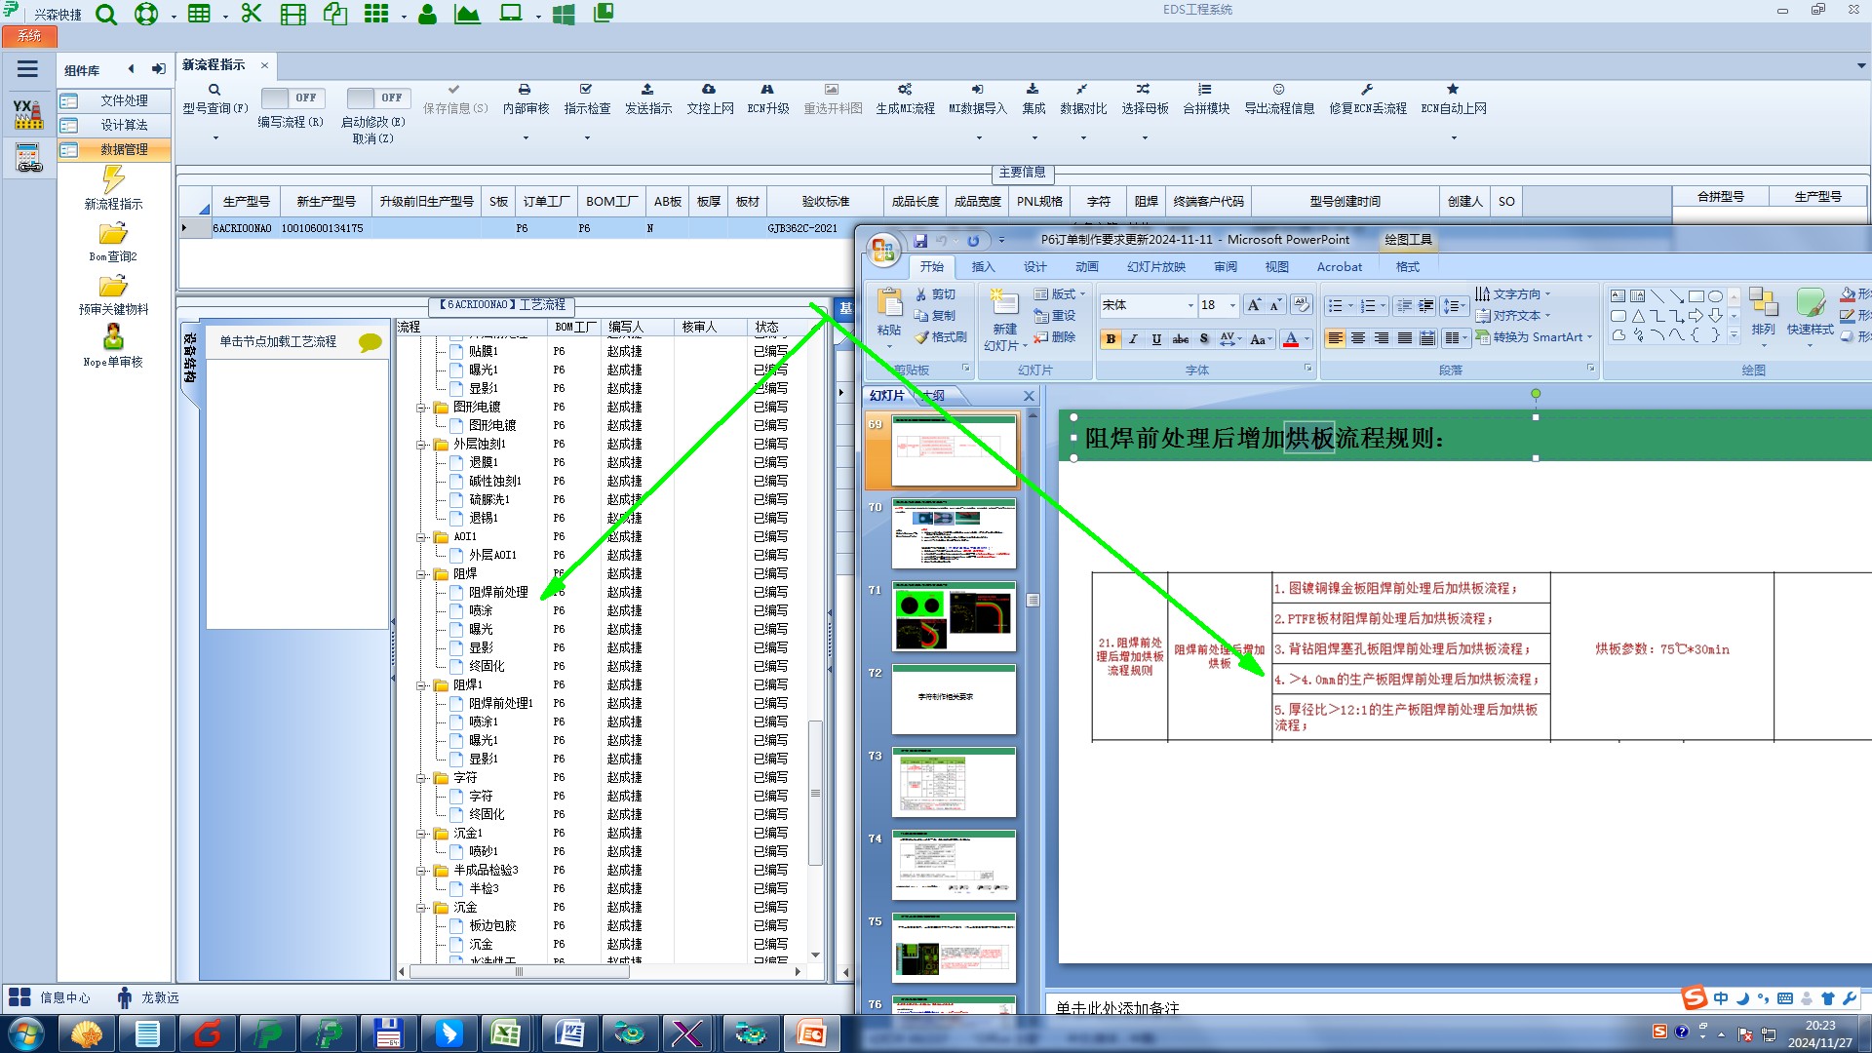Click the 导出流程信息 icon

click(1278, 90)
